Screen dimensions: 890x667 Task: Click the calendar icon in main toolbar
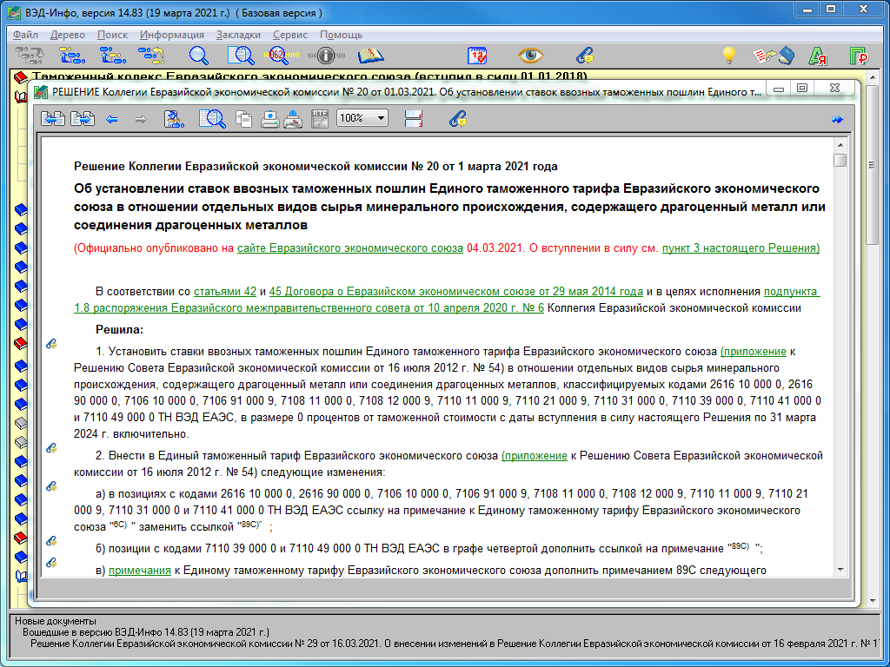[x=478, y=56]
